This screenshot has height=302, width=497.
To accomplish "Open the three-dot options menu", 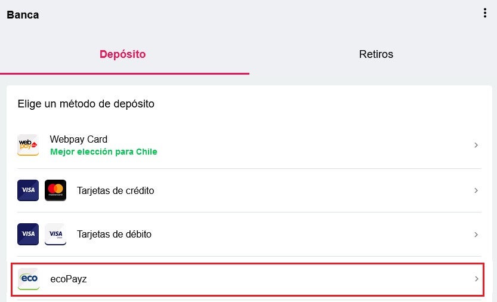I will (485, 13).
